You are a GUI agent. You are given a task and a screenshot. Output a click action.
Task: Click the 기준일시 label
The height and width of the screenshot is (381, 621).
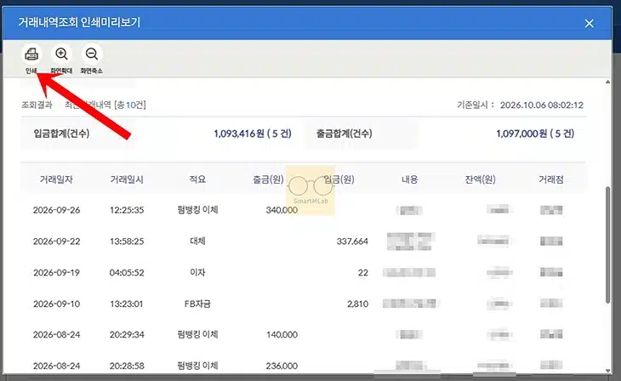coord(476,105)
